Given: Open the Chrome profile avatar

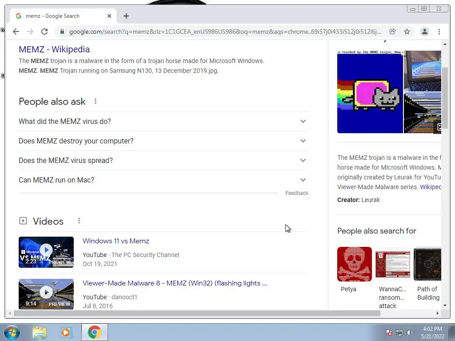Looking at the screenshot, I should pyautogui.click(x=424, y=32).
